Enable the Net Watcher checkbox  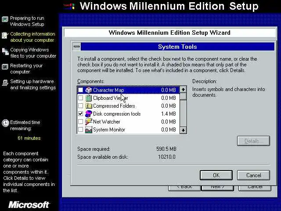coord(80,121)
